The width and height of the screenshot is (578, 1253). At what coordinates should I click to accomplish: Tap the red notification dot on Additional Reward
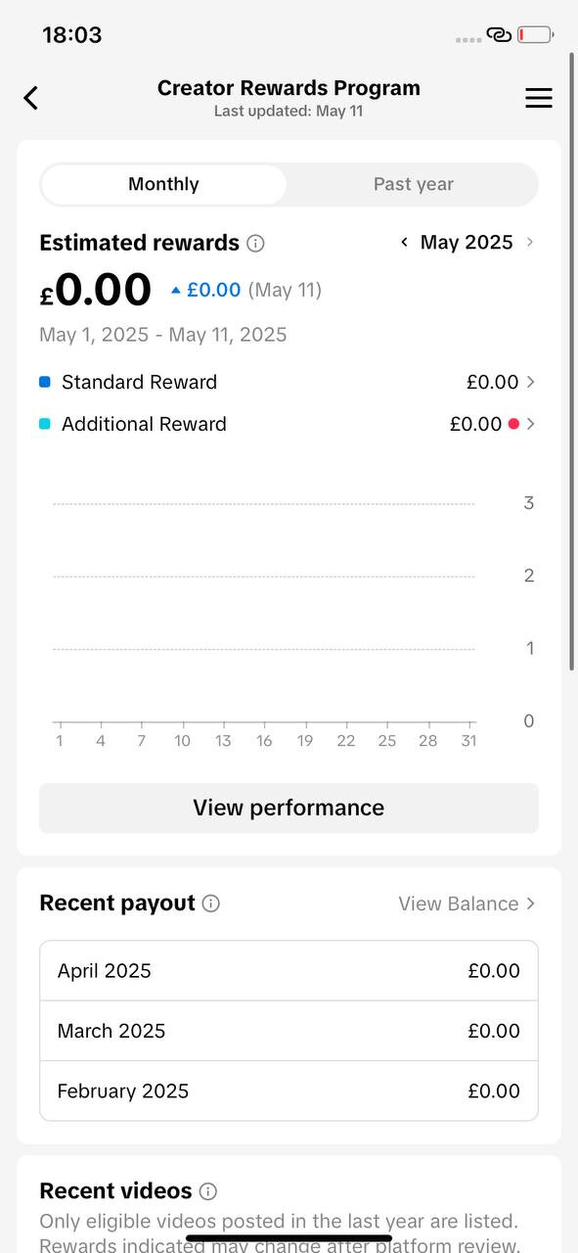pos(513,424)
